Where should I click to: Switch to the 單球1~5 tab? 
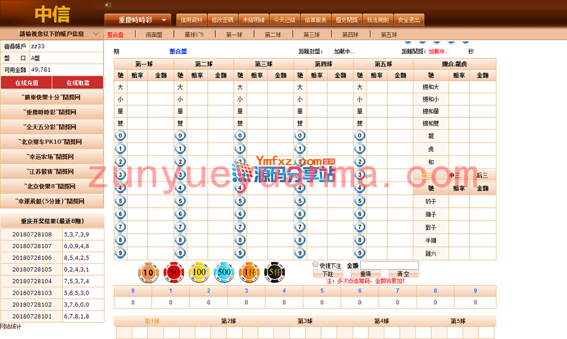[x=194, y=35]
